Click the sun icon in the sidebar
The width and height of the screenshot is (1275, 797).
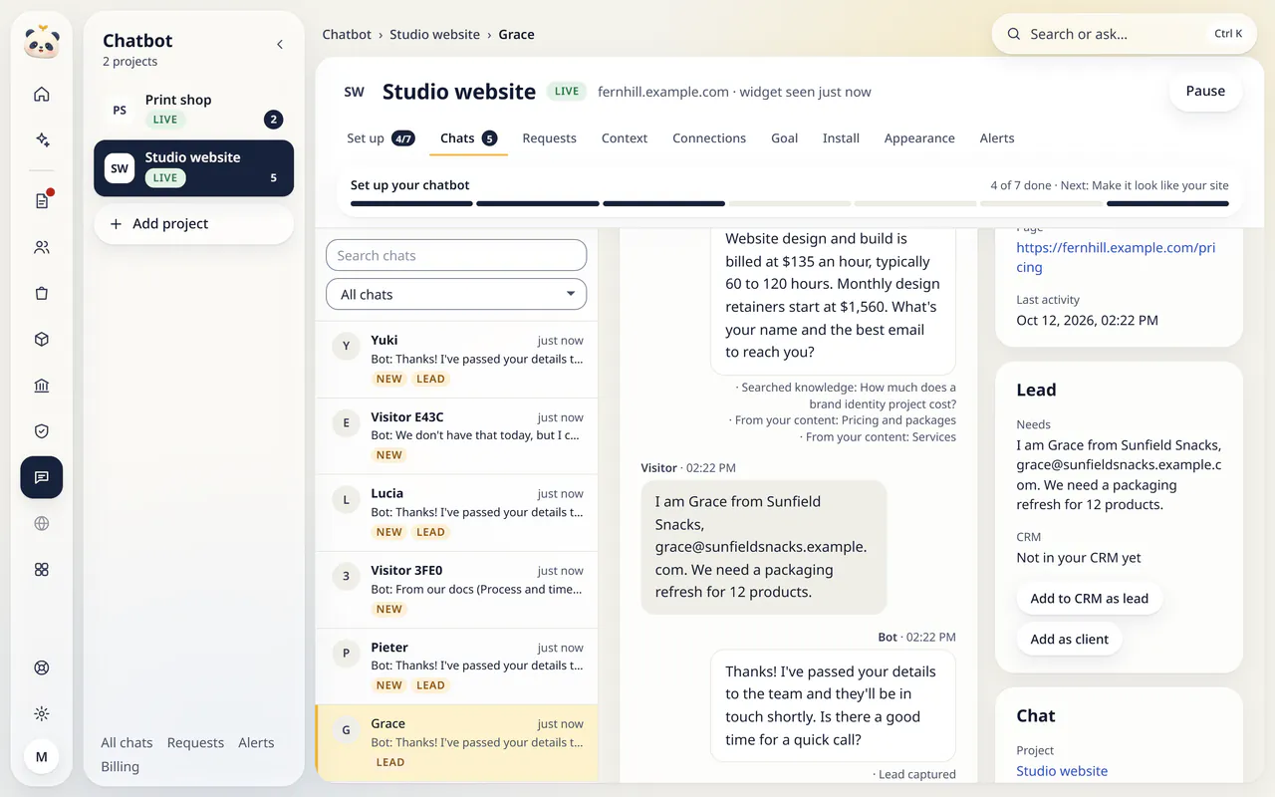(42, 713)
